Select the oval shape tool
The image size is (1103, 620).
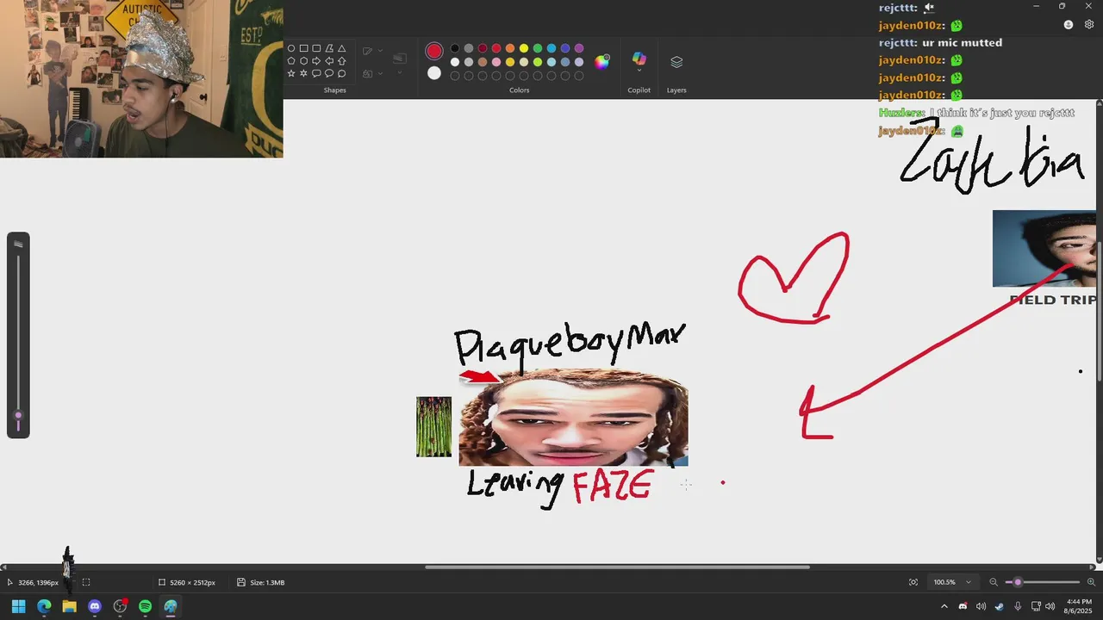(x=291, y=49)
